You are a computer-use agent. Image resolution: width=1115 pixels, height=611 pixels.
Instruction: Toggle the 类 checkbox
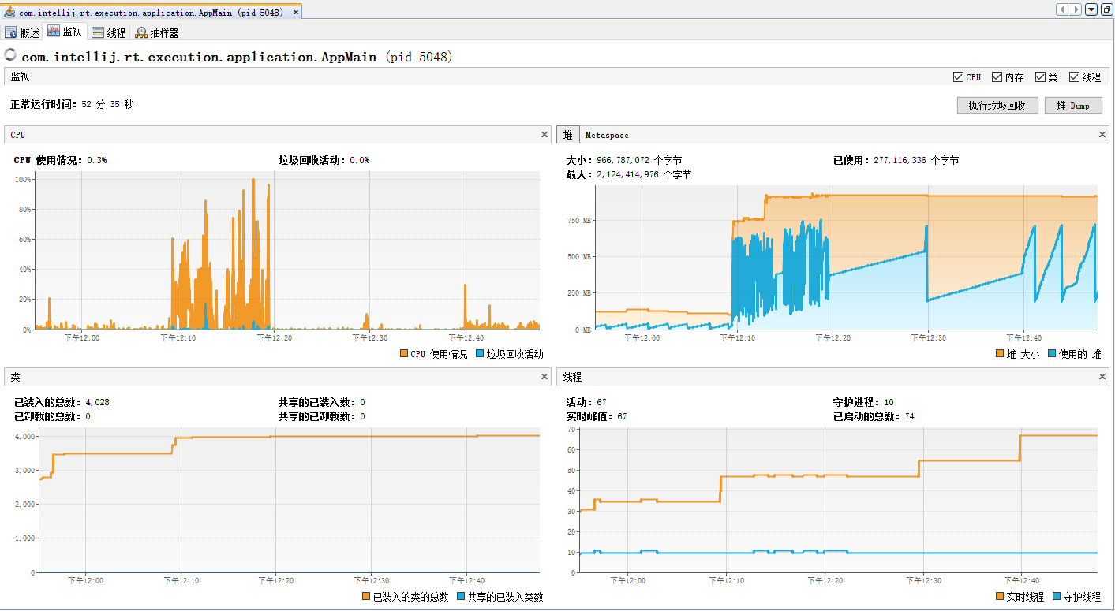[1040, 76]
